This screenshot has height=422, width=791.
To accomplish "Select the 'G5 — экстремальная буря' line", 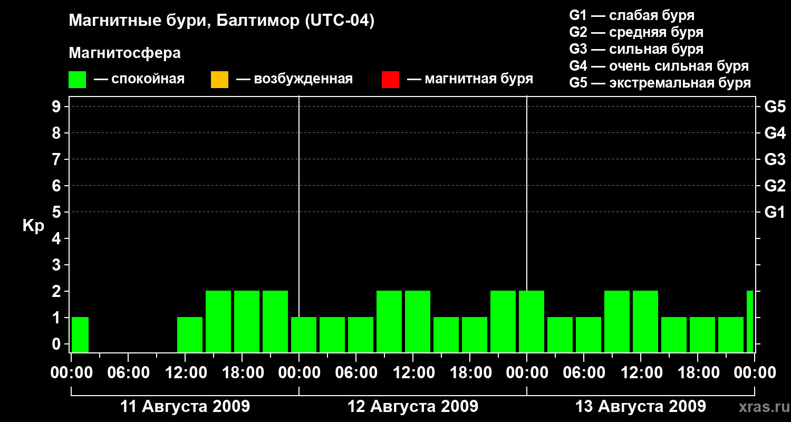I will tap(660, 83).
